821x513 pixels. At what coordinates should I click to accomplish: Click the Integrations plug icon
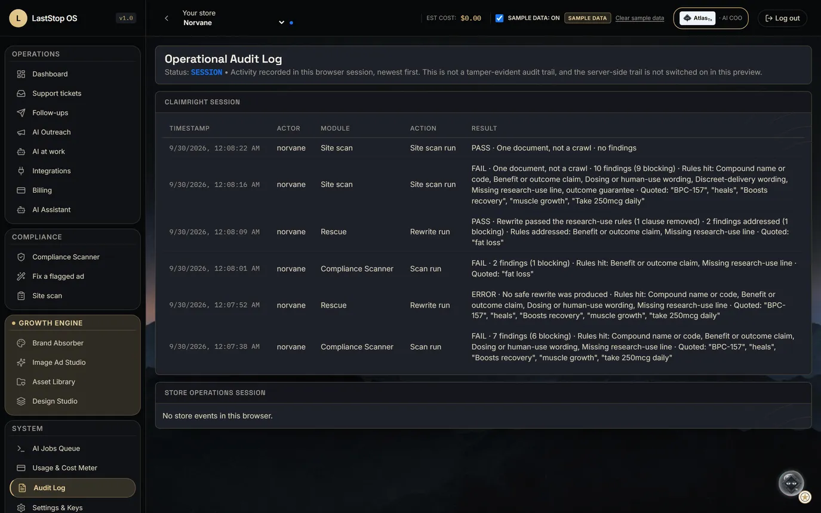coord(21,171)
